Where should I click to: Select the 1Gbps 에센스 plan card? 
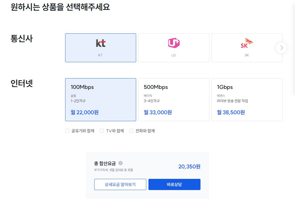click(246, 99)
